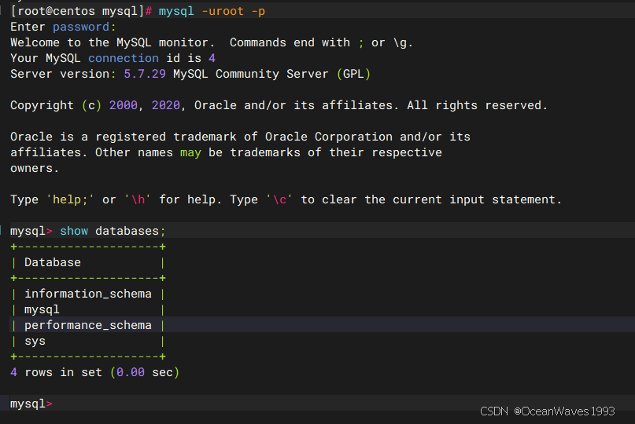
Task: Click the '\h' help shortcut text
Action: coord(138,199)
